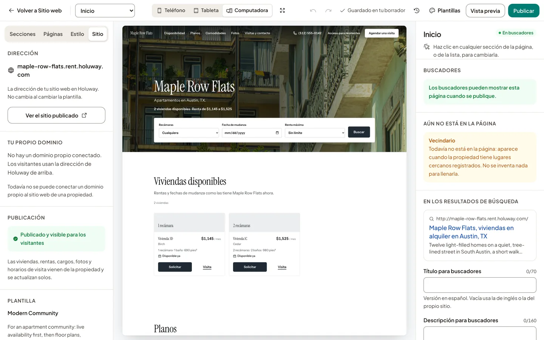
Task: Click the Fecha de mudanza date field
Action: click(252, 133)
